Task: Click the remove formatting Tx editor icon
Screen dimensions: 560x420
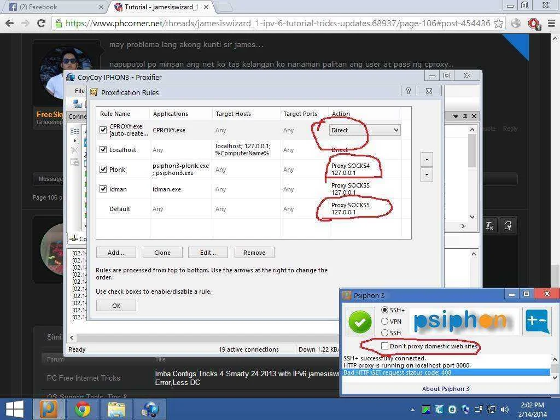Action: (489, 225)
